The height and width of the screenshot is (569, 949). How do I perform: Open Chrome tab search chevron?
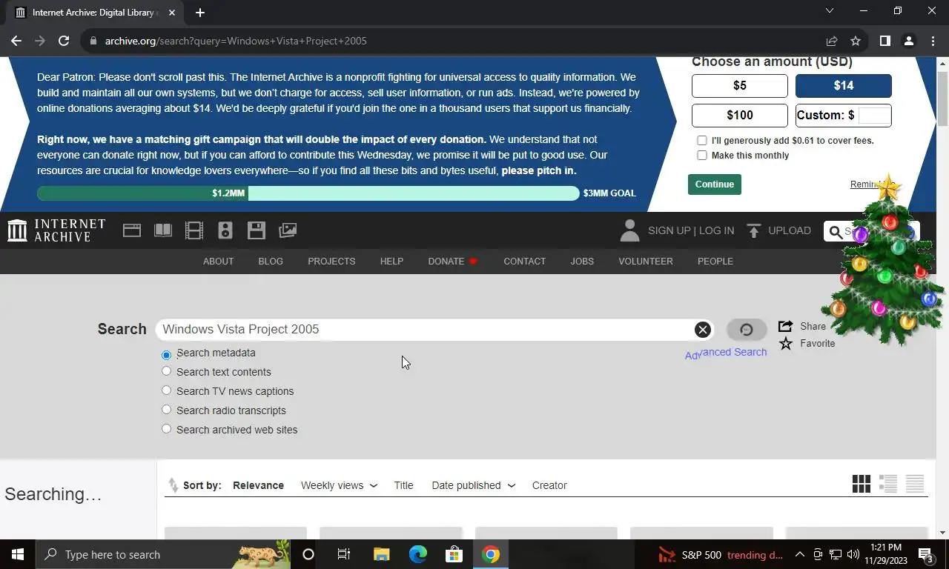pyautogui.click(x=830, y=10)
